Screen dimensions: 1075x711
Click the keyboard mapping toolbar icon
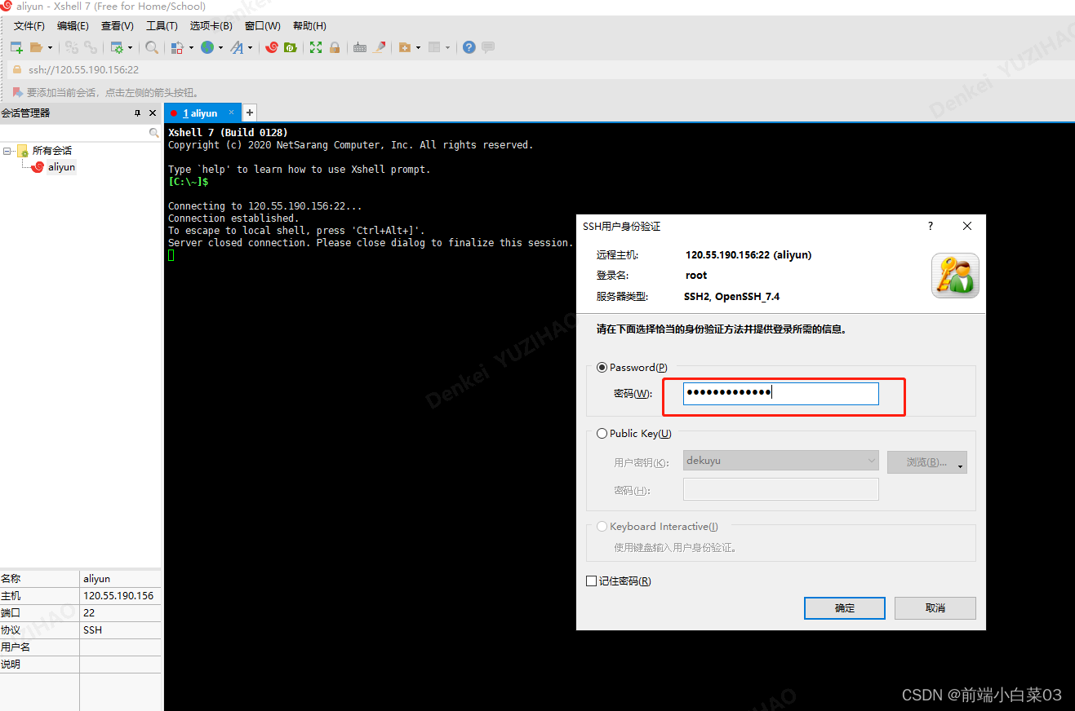[x=360, y=47]
